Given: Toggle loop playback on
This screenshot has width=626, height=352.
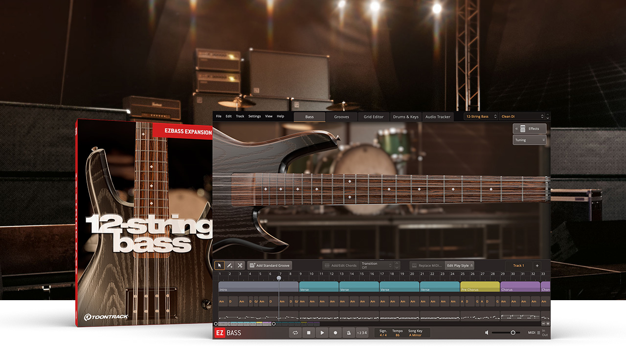Looking at the screenshot, I should pyautogui.click(x=295, y=333).
